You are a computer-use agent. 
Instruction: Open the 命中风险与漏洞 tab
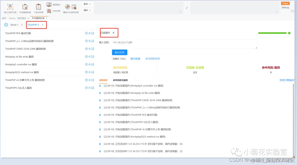(120, 80)
